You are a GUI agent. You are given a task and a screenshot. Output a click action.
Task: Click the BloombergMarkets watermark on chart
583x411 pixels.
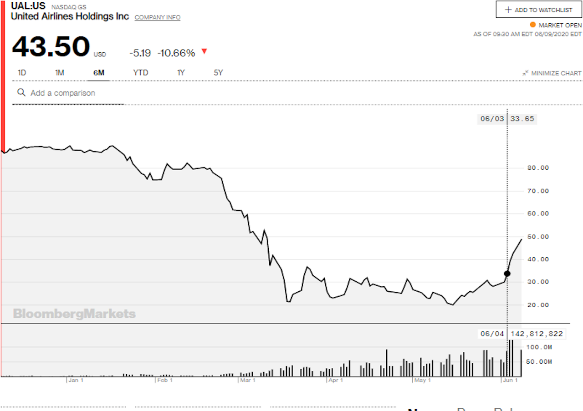[x=74, y=314]
